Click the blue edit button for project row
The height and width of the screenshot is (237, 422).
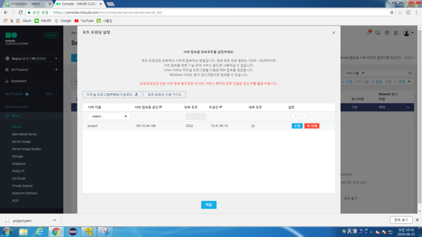(x=297, y=126)
